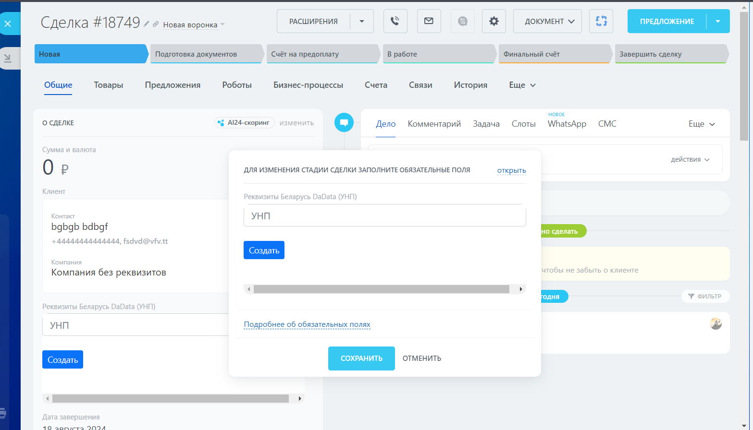Click the pencil icon beside the deal title
Image resolution: width=753 pixels, height=430 pixels.
pyautogui.click(x=147, y=24)
